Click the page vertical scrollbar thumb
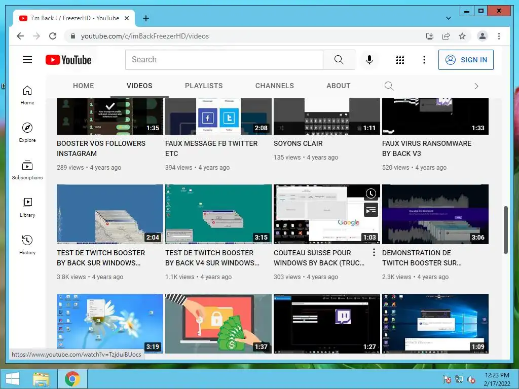The width and height of the screenshot is (519, 389). pos(505,230)
